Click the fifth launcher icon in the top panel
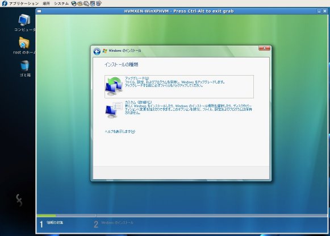 [x=99, y=3]
